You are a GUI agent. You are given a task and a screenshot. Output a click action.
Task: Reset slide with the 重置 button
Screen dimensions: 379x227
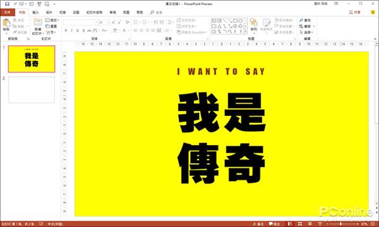tap(51, 26)
